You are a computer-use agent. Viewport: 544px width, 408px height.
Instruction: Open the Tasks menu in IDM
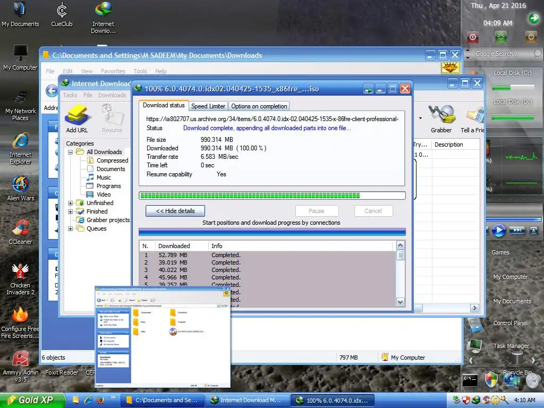click(70, 95)
